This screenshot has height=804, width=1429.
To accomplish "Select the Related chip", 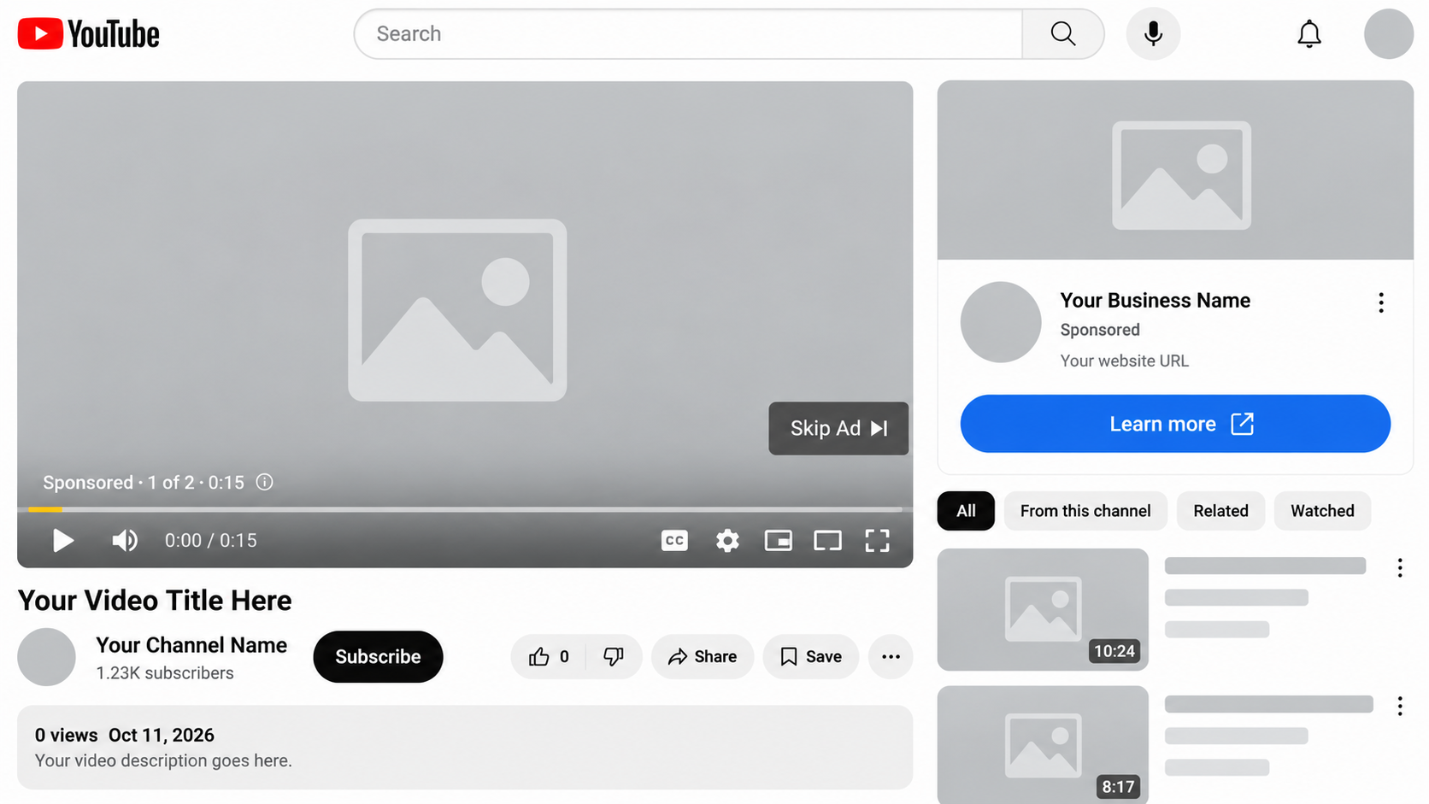I will 1220,511.
